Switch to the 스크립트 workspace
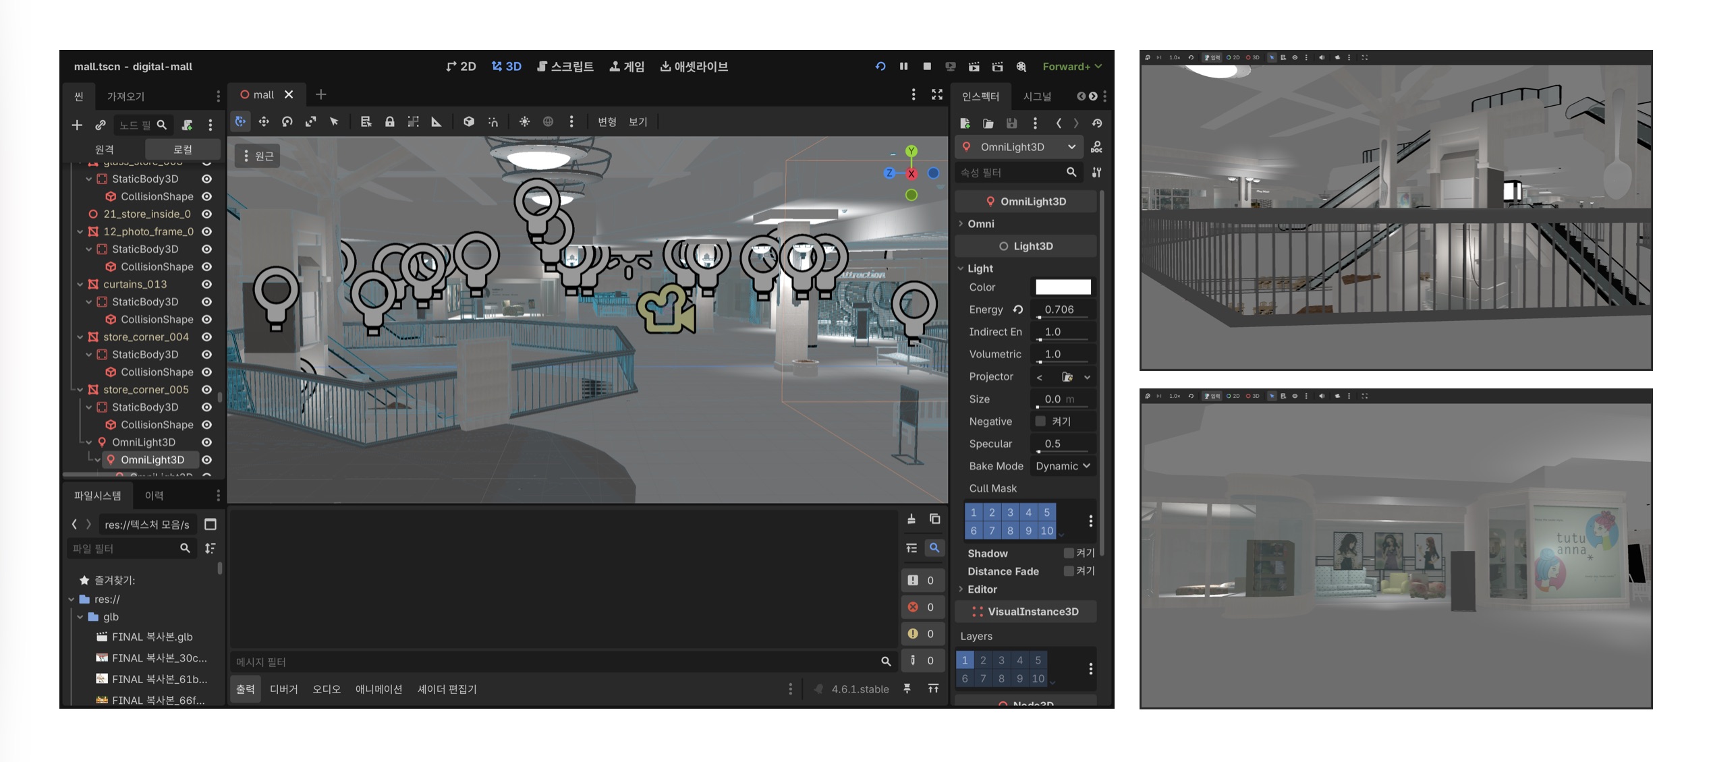This screenshot has height=762, width=1711. tap(565, 66)
